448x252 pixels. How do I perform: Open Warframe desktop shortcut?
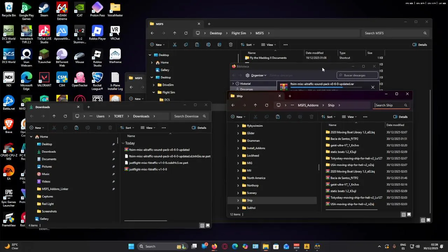click(115, 56)
